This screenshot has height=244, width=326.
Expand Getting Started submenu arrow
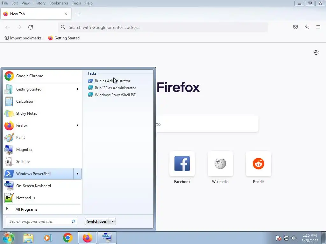point(78,89)
